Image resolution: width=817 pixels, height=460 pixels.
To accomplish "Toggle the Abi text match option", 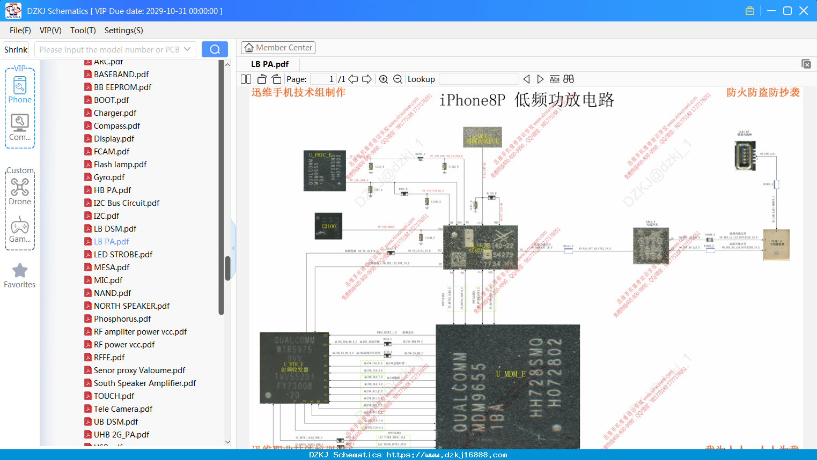I will coord(555,79).
